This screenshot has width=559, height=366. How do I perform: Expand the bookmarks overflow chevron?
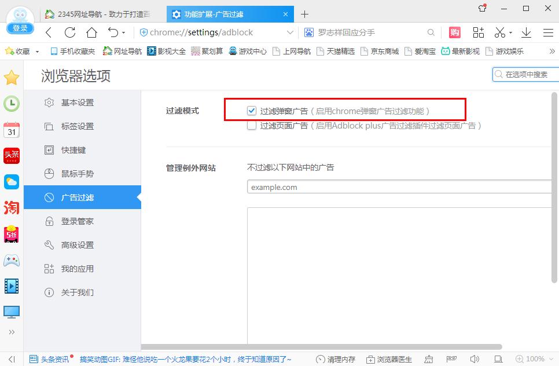click(x=553, y=51)
